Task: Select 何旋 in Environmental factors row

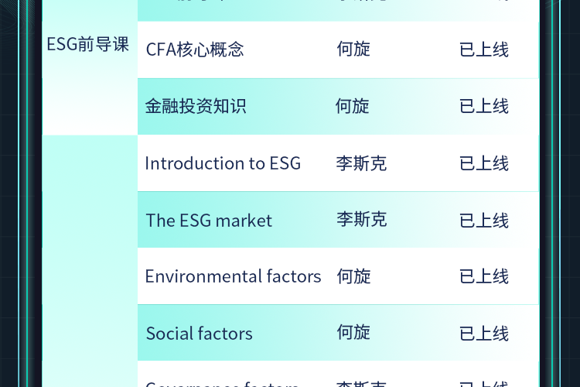Action: tap(353, 276)
